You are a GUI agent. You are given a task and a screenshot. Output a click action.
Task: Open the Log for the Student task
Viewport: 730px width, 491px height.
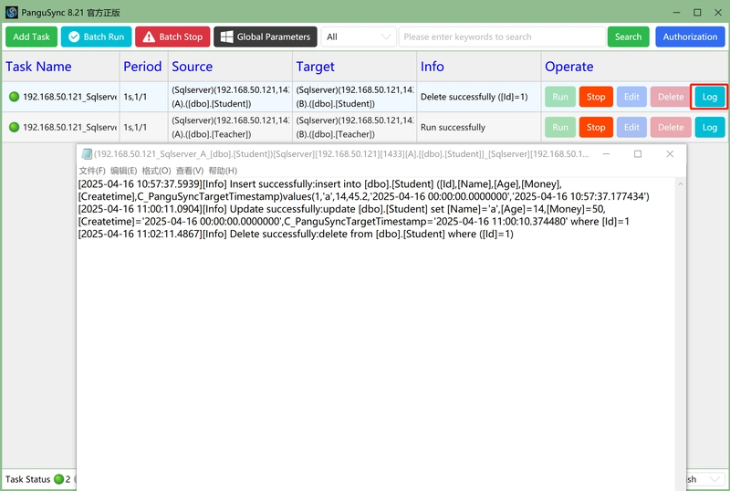click(x=710, y=97)
